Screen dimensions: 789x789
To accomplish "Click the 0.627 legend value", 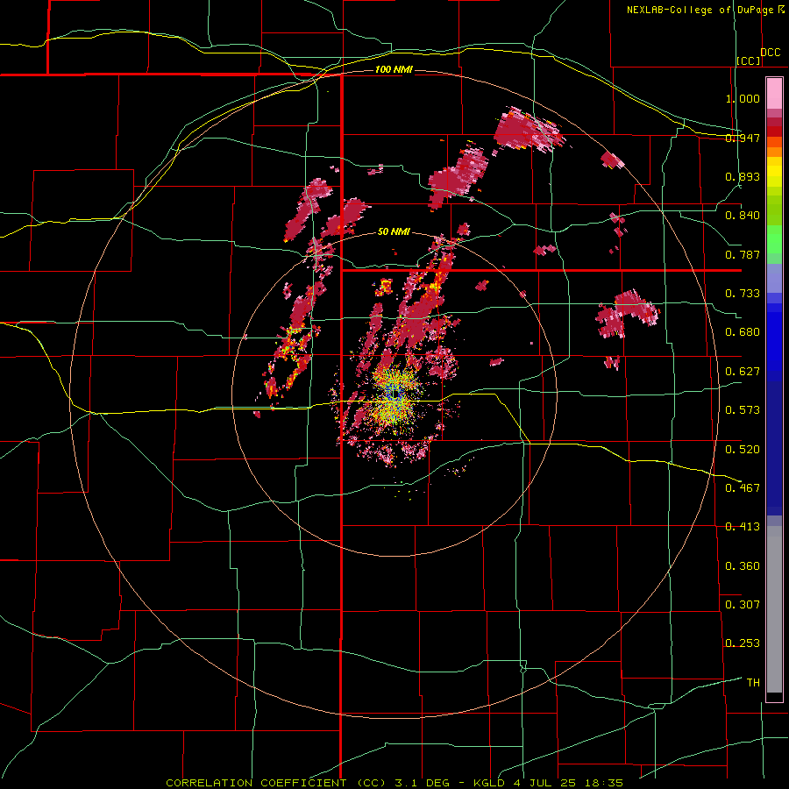I will [743, 372].
